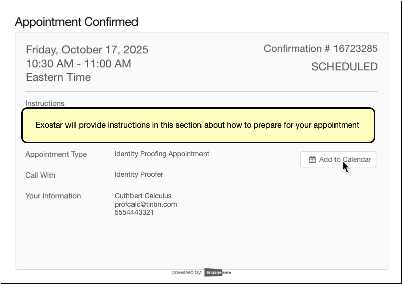402x284 pixels.
Task: Click the Identity Proofing Appointment value
Action: [162, 154]
